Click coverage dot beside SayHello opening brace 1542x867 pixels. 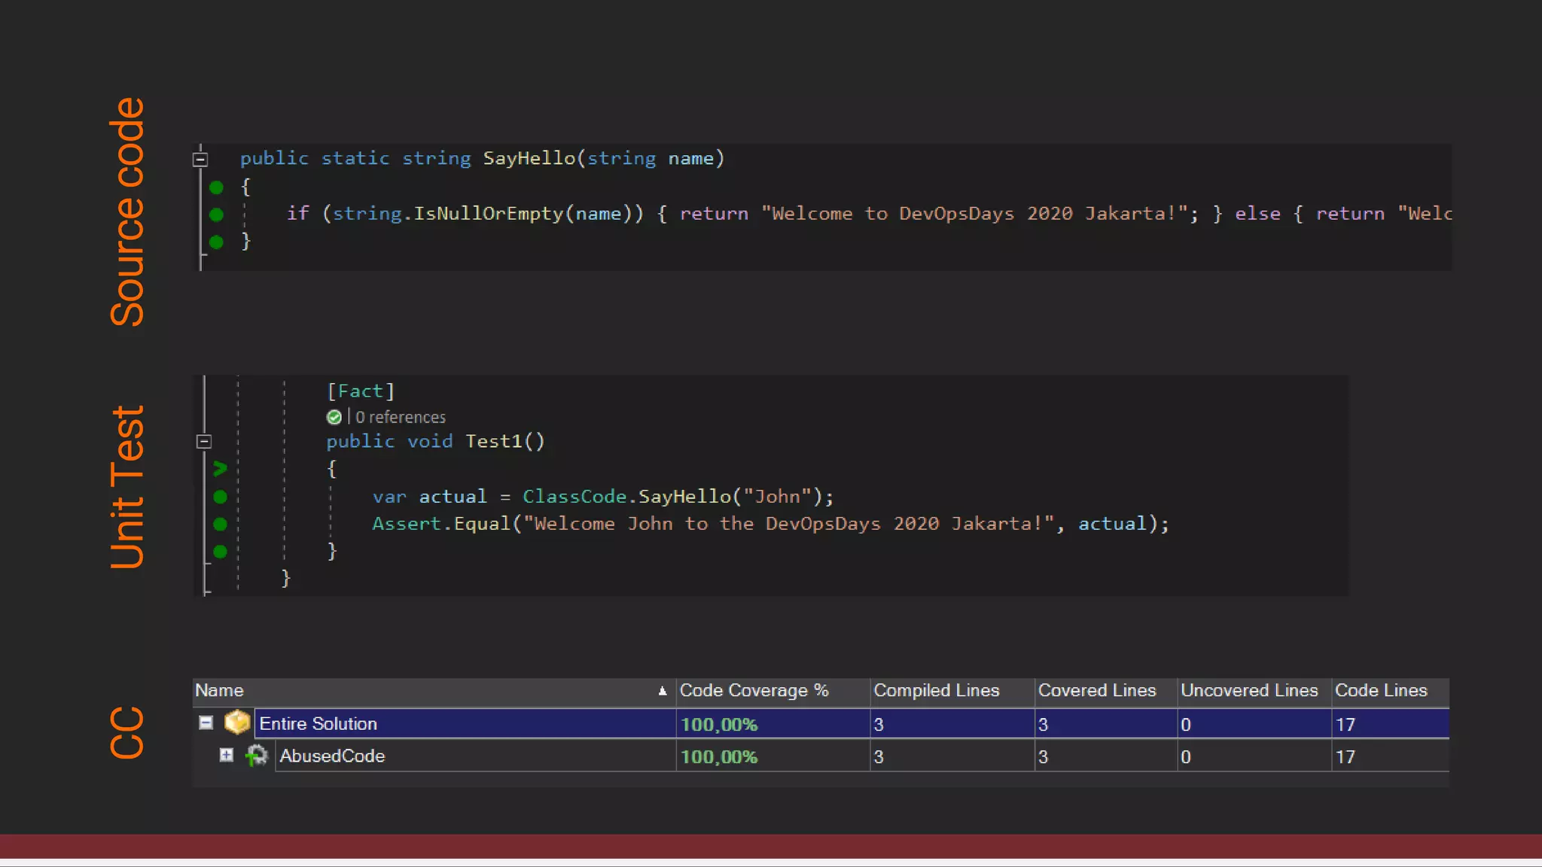(x=216, y=187)
